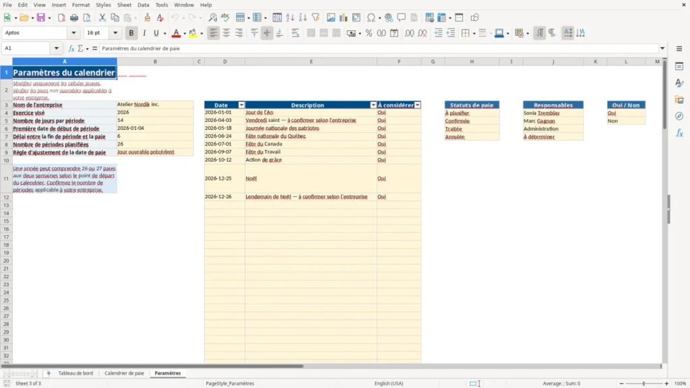Image resolution: width=690 pixels, height=388 pixels.
Task: Toggle Underline formatting
Action: (156, 33)
